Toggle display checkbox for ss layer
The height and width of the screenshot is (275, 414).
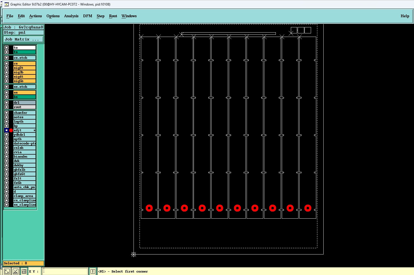pos(7,92)
